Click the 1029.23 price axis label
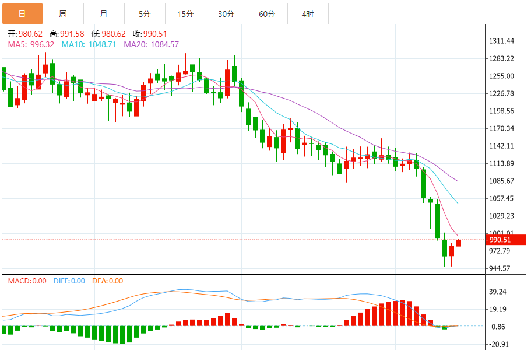531x350 pixels. tap(501, 216)
